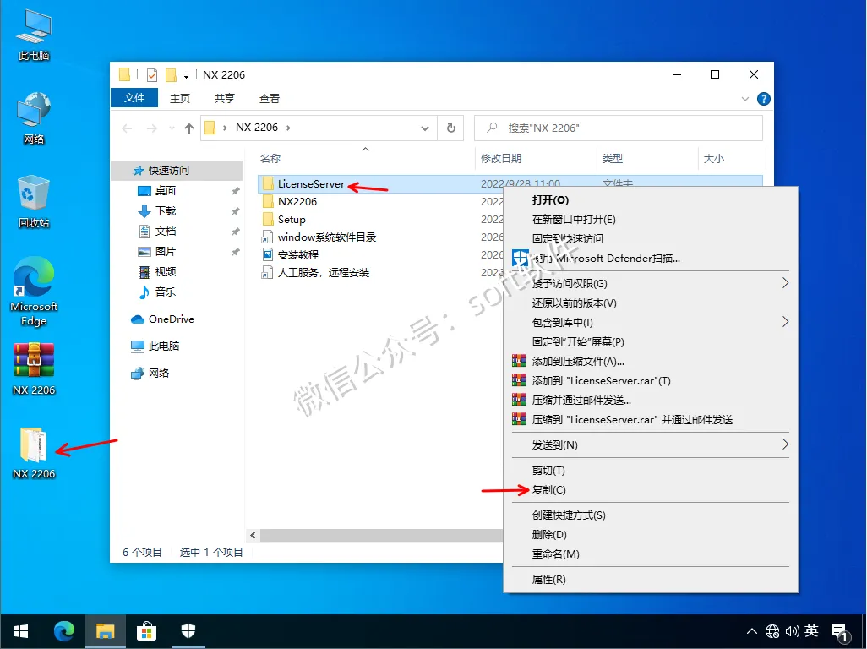The image size is (867, 649).
Task: Select the 人工服务，远程安装 file
Action: point(324,273)
